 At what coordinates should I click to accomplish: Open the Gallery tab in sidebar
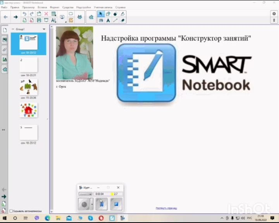click(5, 39)
